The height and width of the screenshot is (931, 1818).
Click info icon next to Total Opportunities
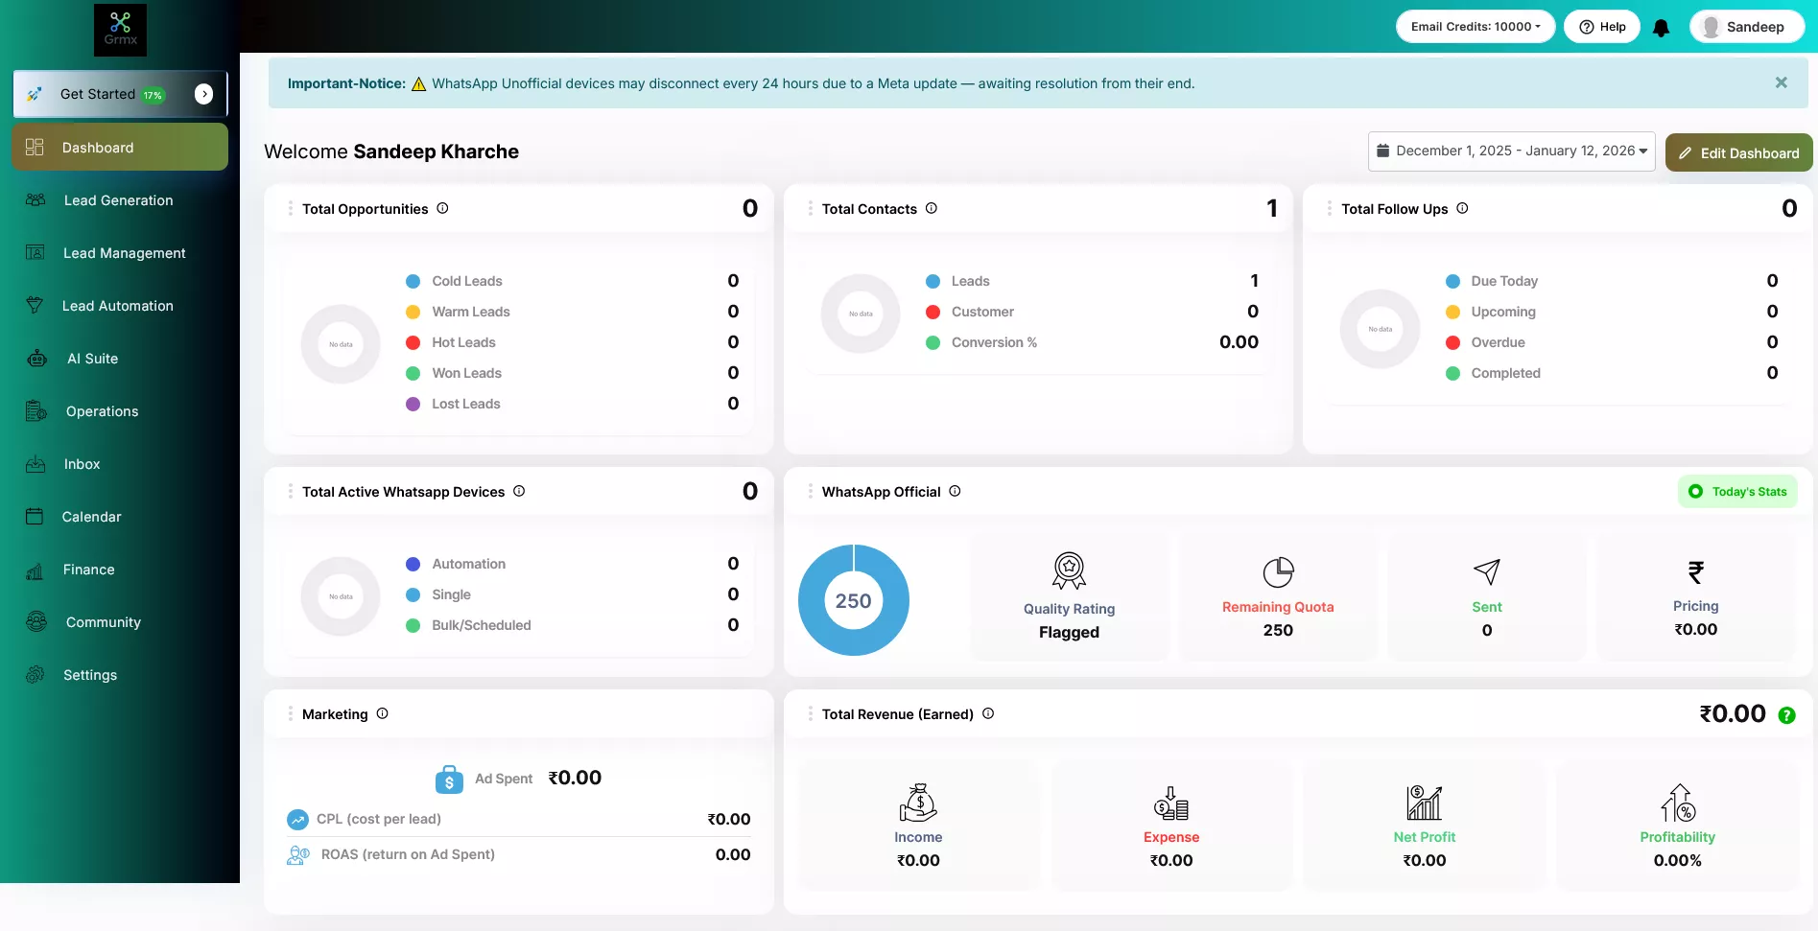(442, 208)
